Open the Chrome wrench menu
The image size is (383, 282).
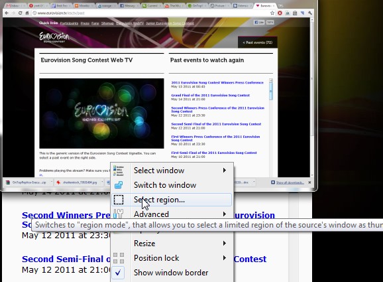pos(310,13)
